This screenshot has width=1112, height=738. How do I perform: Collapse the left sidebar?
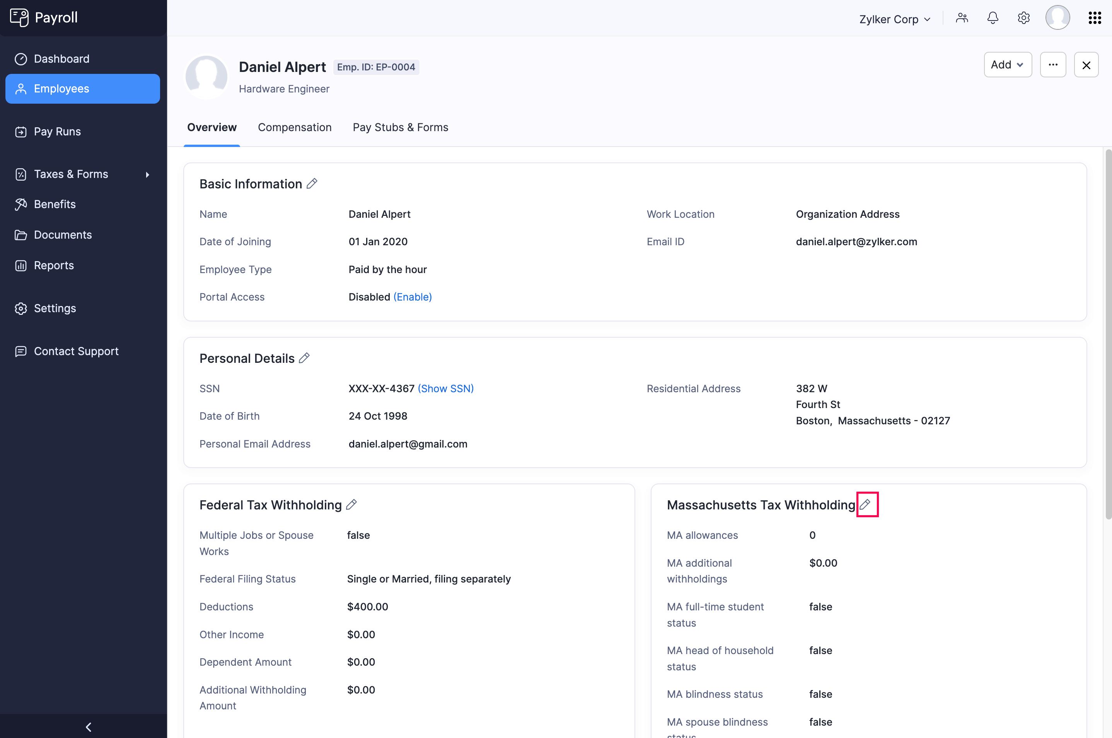[88, 726]
